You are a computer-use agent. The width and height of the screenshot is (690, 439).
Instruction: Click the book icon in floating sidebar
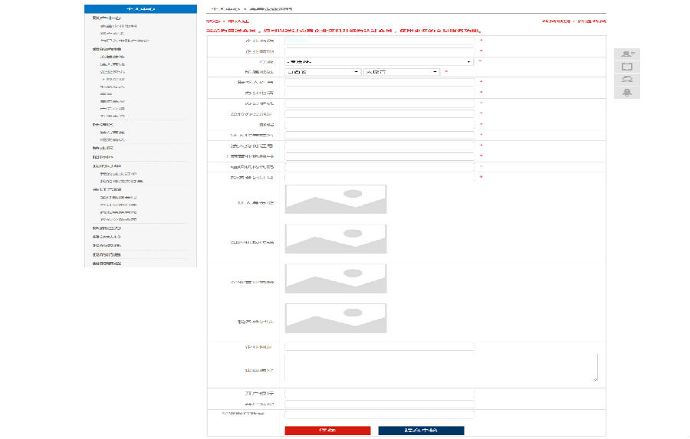point(626,67)
